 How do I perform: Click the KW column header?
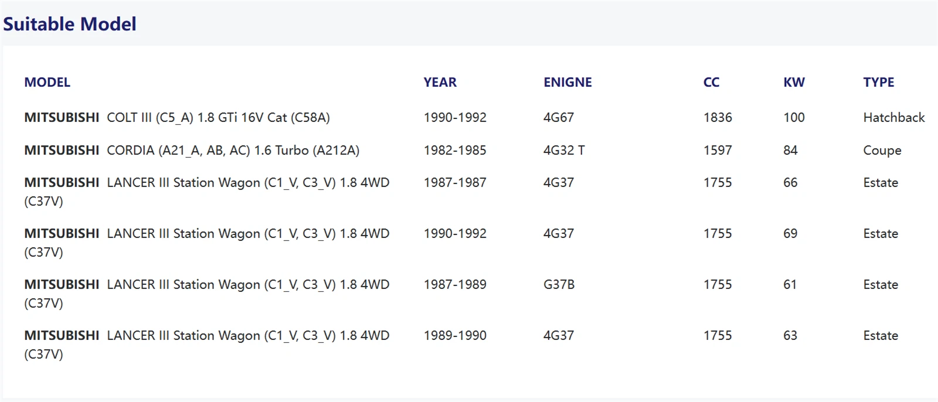pos(794,82)
